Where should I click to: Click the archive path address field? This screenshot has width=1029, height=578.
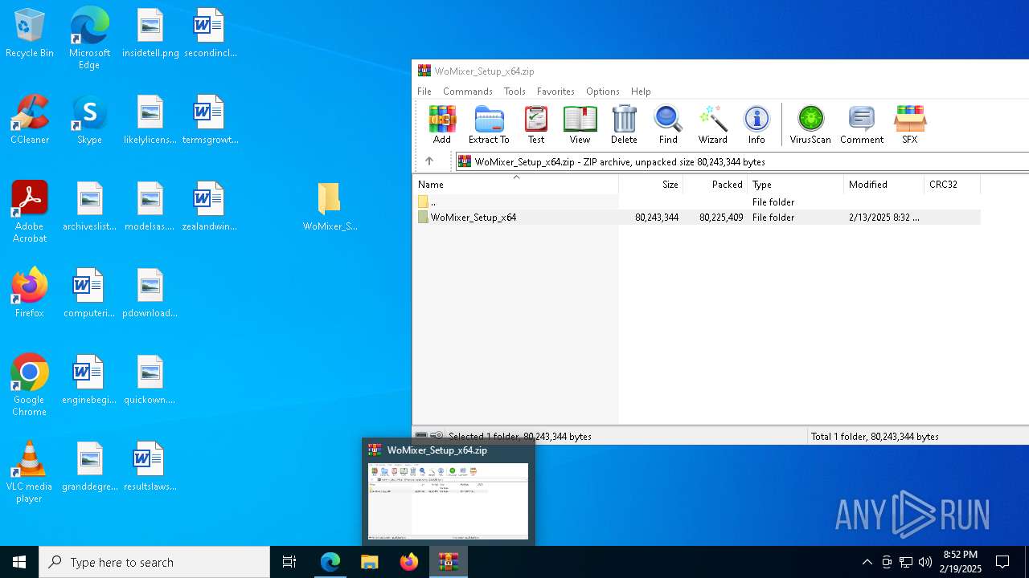coord(742,161)
